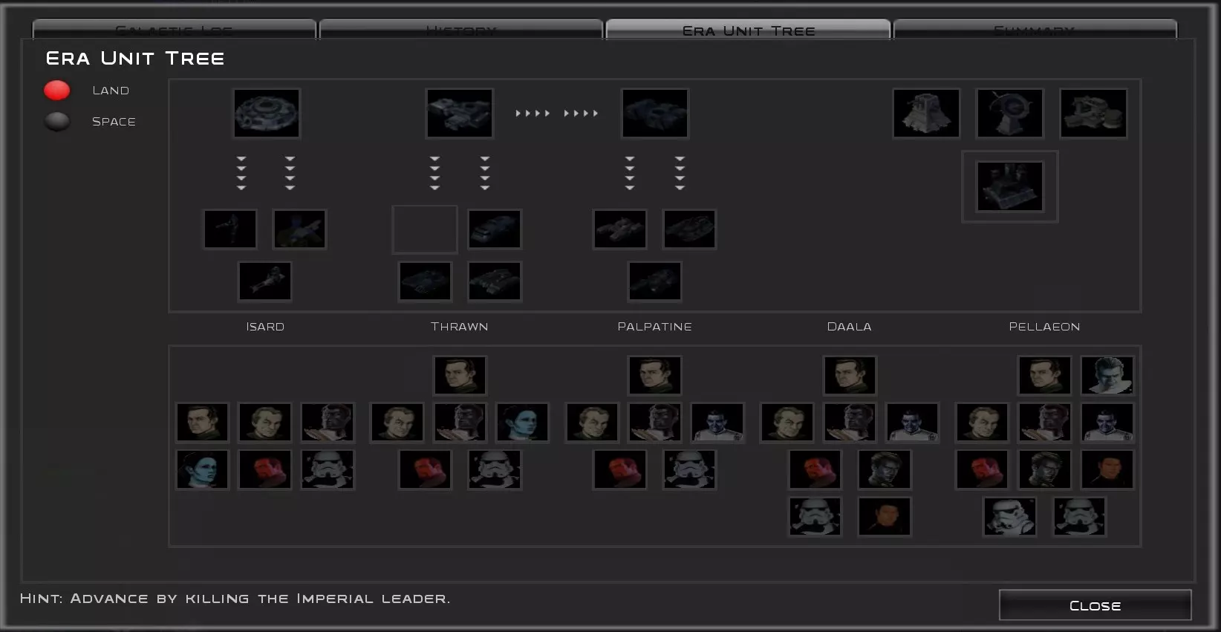
Task: Select the bottom-left vehicle icon in Thrawn column
Action: pos(425,281)
